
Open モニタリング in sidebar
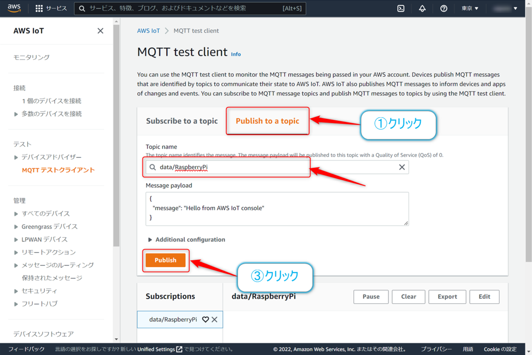point(31,57)
